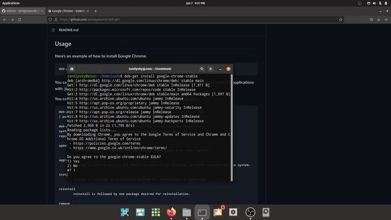Open the Pocket save icon in the toolbar
Screen dimensions: 391x220
click(x=371, y=20)
